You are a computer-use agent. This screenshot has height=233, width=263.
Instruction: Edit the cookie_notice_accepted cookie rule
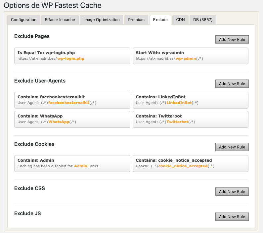(190, 163)
